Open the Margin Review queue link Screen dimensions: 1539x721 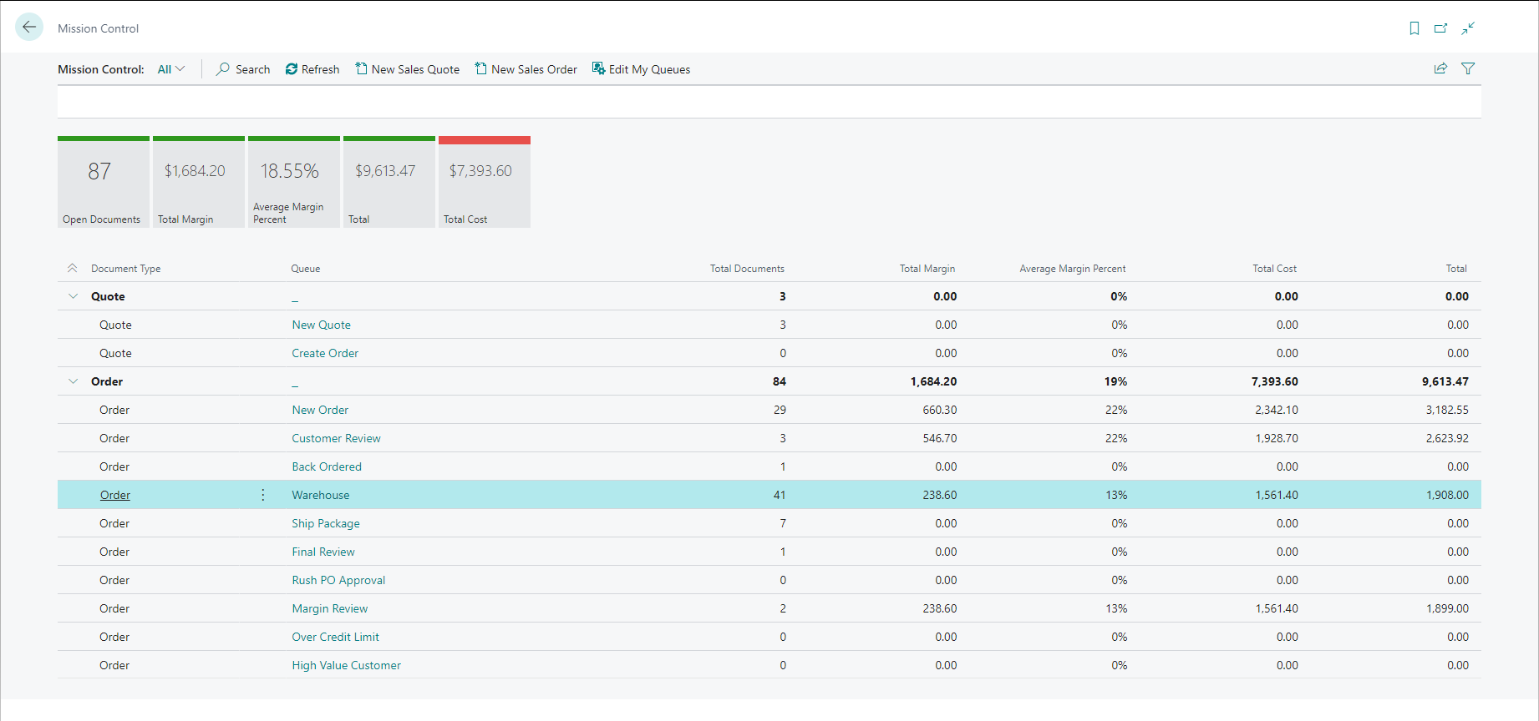point(329,608)
